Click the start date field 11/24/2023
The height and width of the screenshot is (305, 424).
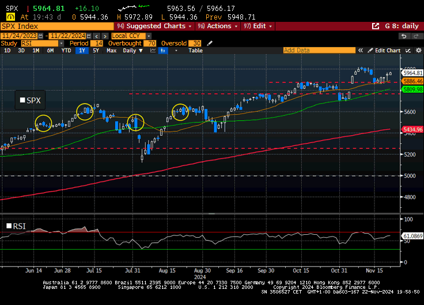[19, 36]
